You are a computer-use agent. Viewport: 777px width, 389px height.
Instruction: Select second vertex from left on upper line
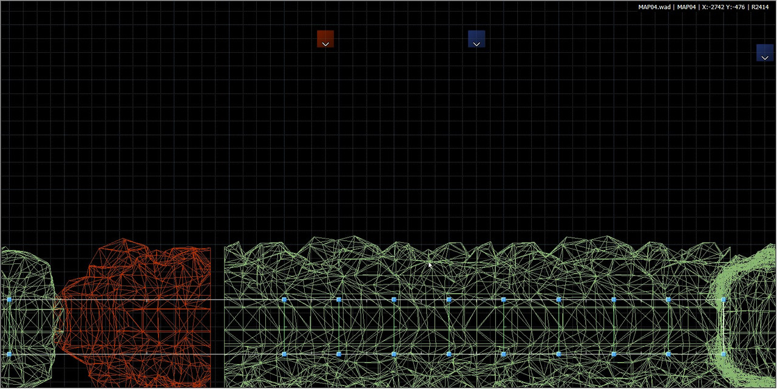[284, 300]
